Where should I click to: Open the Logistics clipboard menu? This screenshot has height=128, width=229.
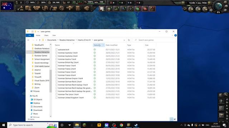78,8
